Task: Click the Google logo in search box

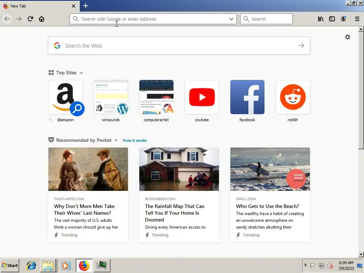Action: (x=57, y=45)
